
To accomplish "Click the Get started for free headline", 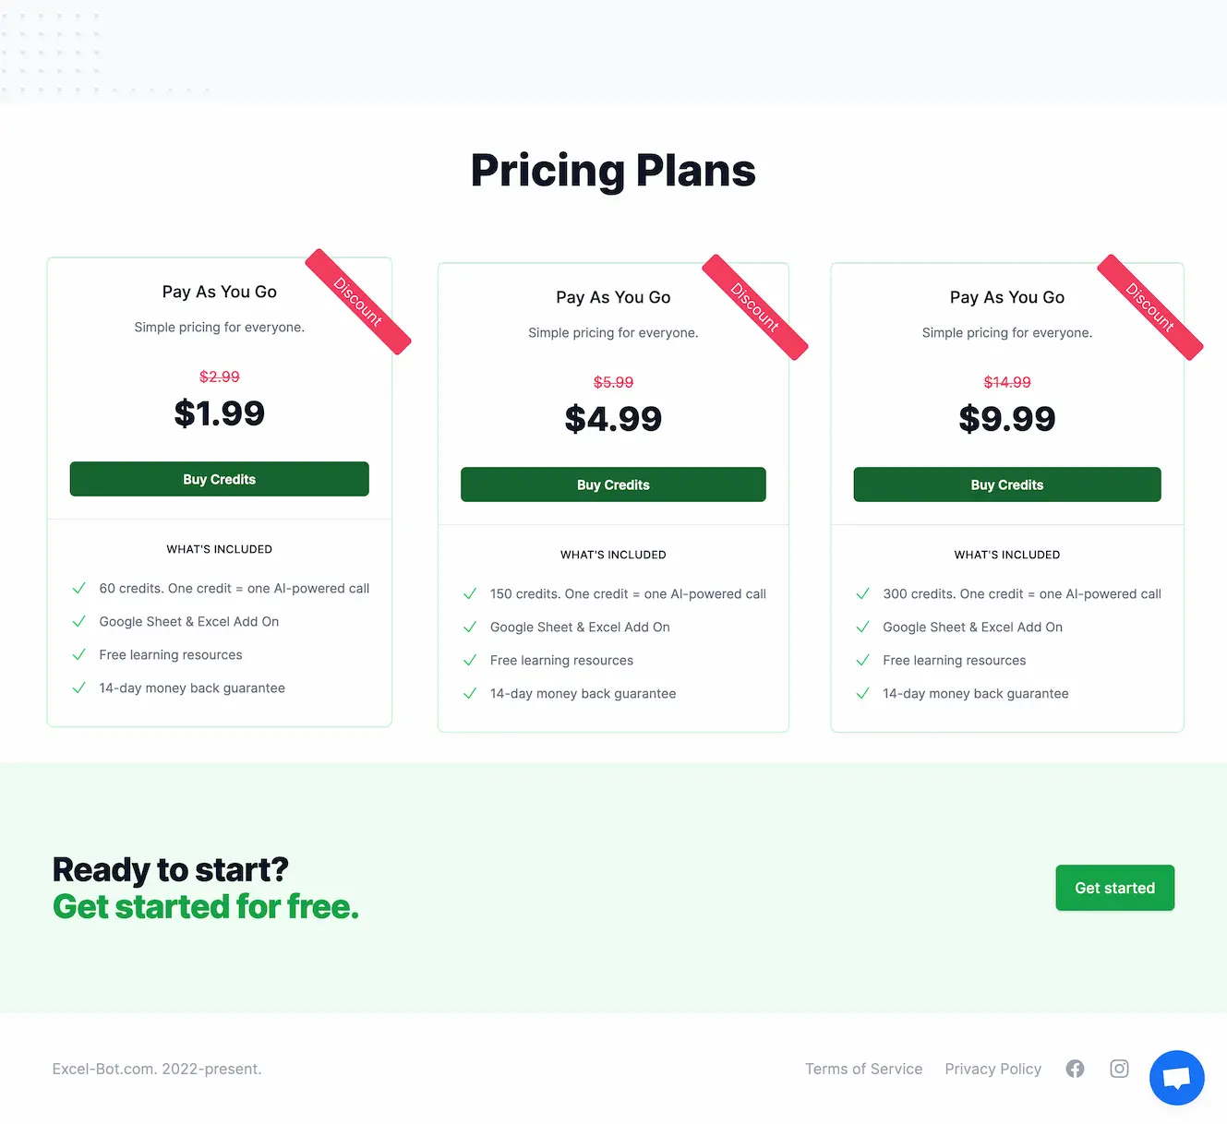I will pyautogui.click(x=206, y=907).
